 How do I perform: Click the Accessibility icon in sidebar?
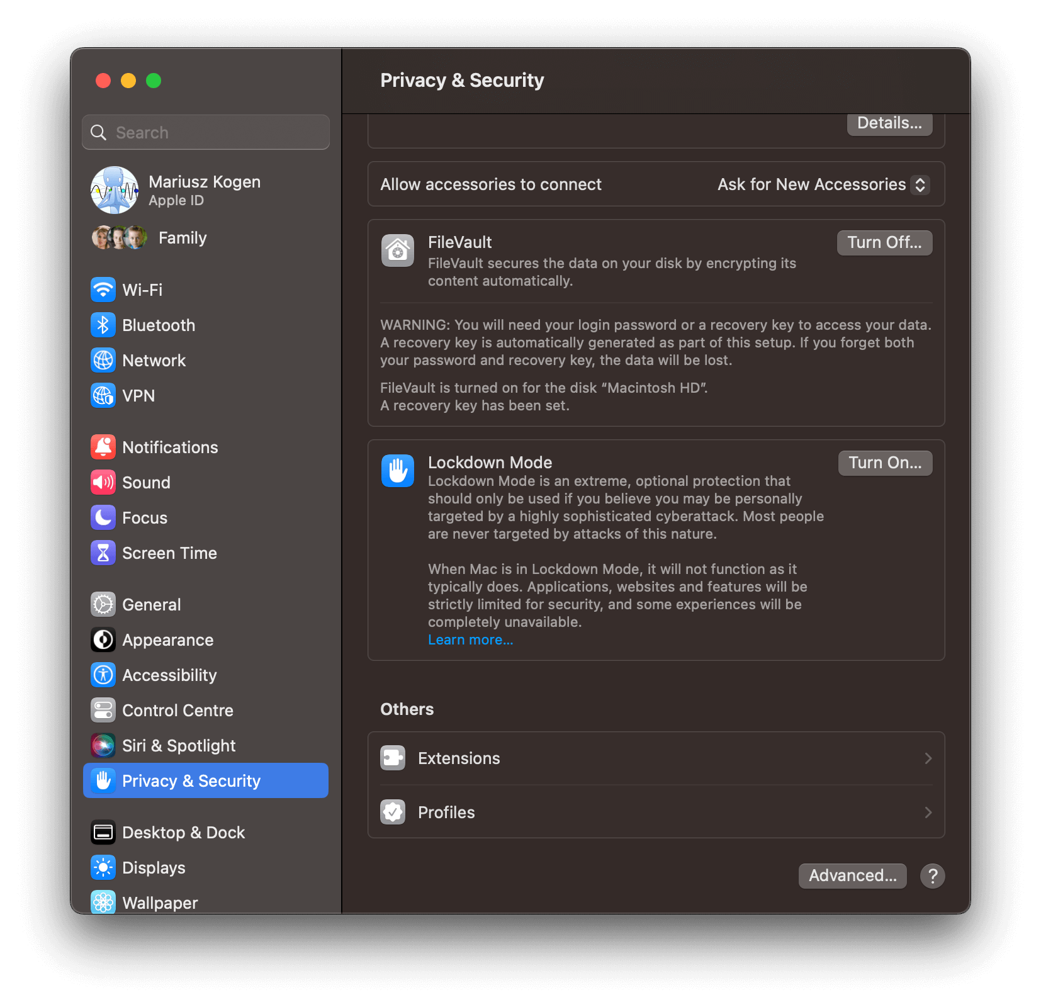pyautogui.click(x=103, y=675)
